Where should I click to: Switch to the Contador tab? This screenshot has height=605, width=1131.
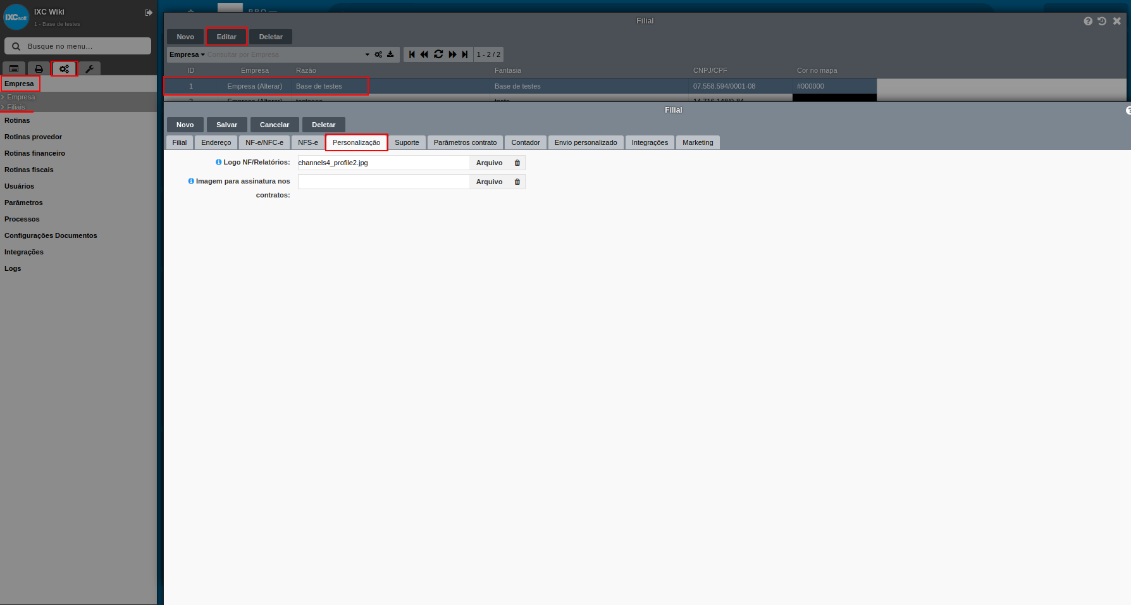(526, 142)
